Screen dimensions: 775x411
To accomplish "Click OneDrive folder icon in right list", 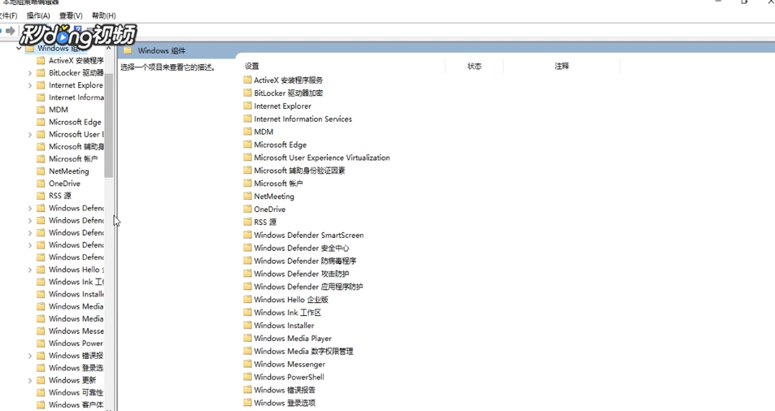I will [247, 209].
